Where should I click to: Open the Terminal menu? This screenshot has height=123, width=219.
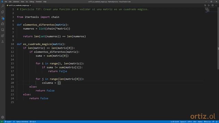pyautogui.click(x=39, y=2)
